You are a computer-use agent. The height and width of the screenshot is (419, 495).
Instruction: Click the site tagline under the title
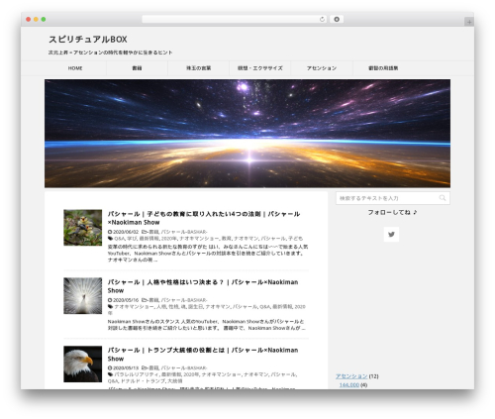[x=110, y=52]
